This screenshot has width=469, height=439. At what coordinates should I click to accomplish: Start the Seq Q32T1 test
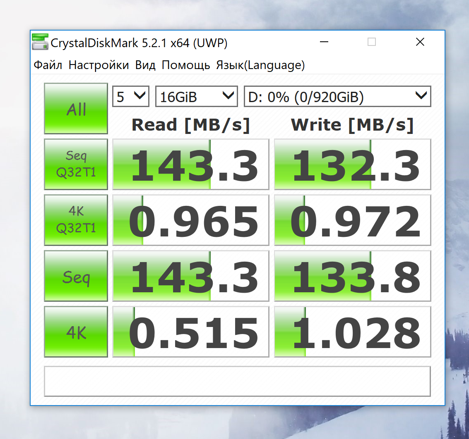[x=76, y=164]
